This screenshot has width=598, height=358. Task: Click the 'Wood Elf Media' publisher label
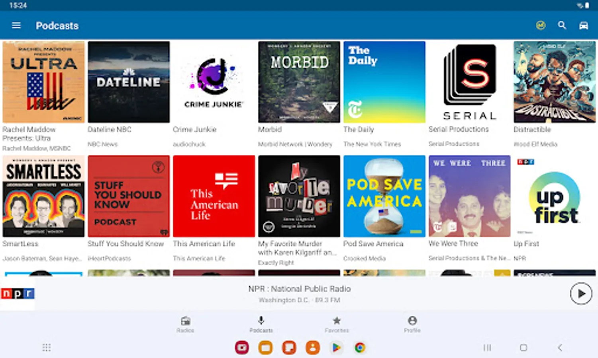(535, 144)
